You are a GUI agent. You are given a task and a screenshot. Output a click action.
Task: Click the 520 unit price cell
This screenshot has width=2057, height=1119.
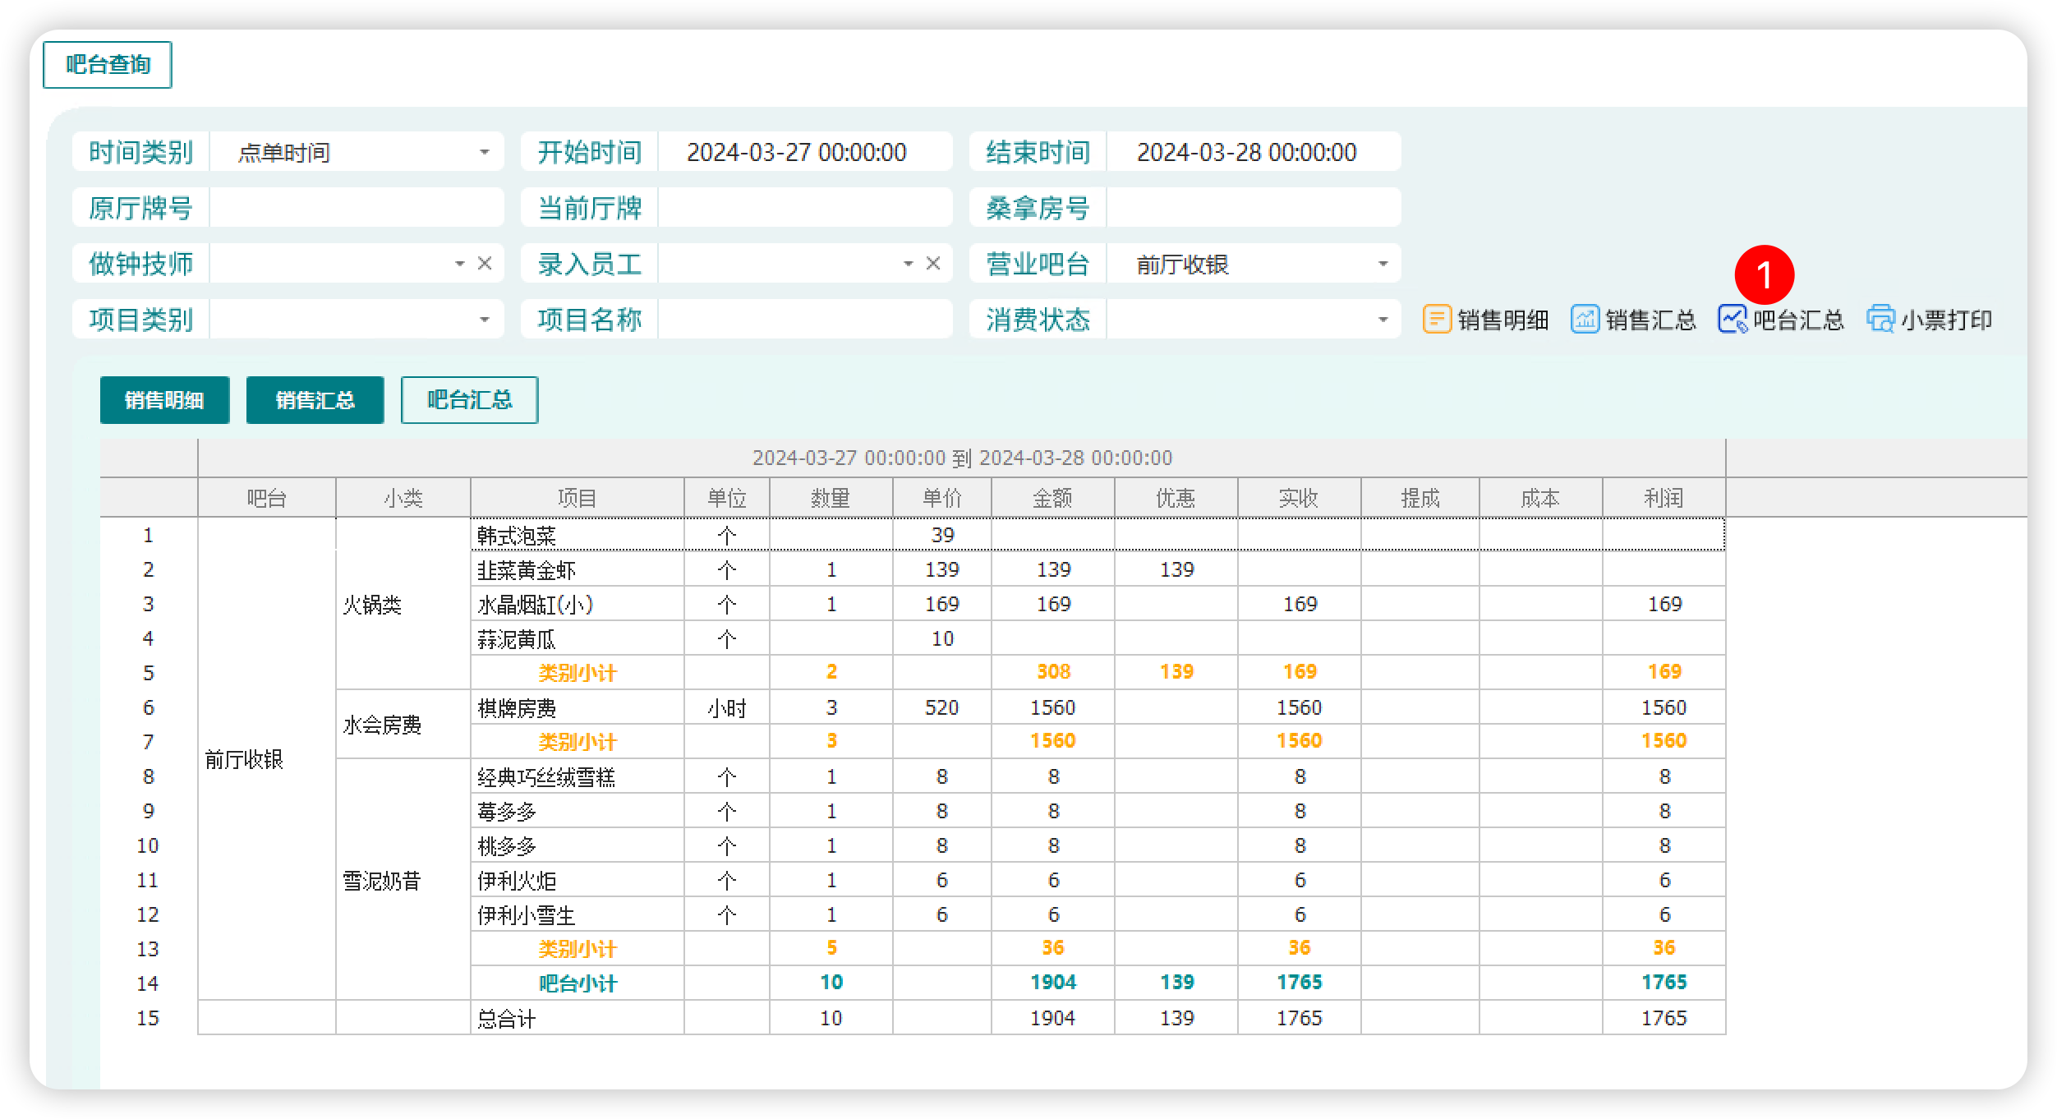[x=942, y=707]
